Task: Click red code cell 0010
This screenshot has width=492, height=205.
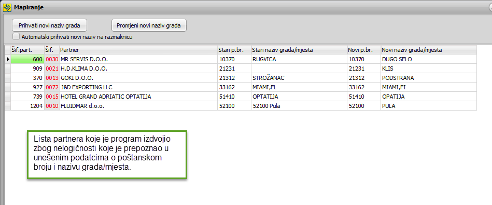Action: (x=52, y=106)
